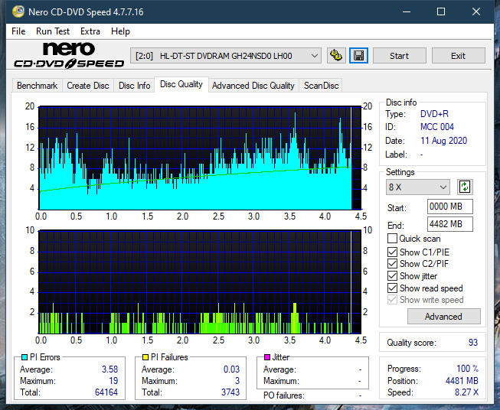Screen dimensions: 500x410
Task: Switch to the Disc Info tab
Action: [134, 86]
